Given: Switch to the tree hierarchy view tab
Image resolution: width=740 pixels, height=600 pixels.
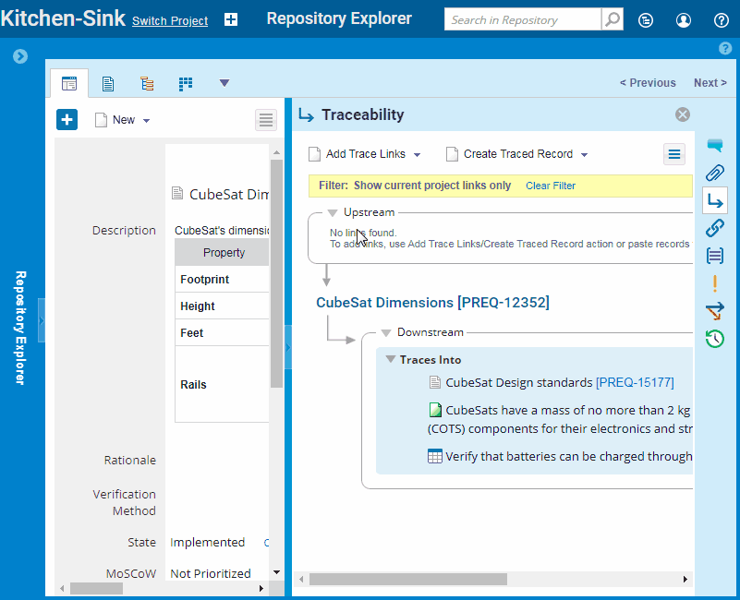Looking at the screenshot, I should pyautogui.click(x=147, y=84).
